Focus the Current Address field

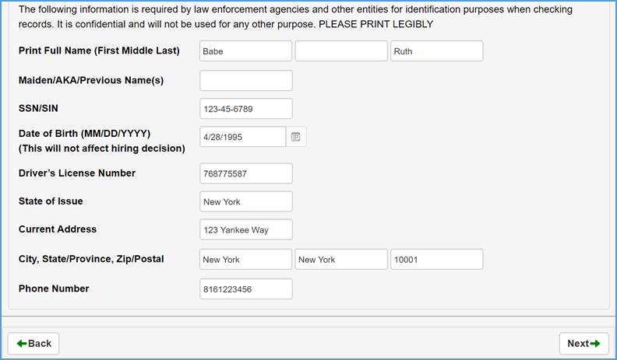245,229
